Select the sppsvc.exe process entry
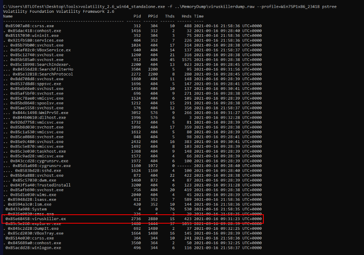The image size is (364, 255). click(36, 84)
